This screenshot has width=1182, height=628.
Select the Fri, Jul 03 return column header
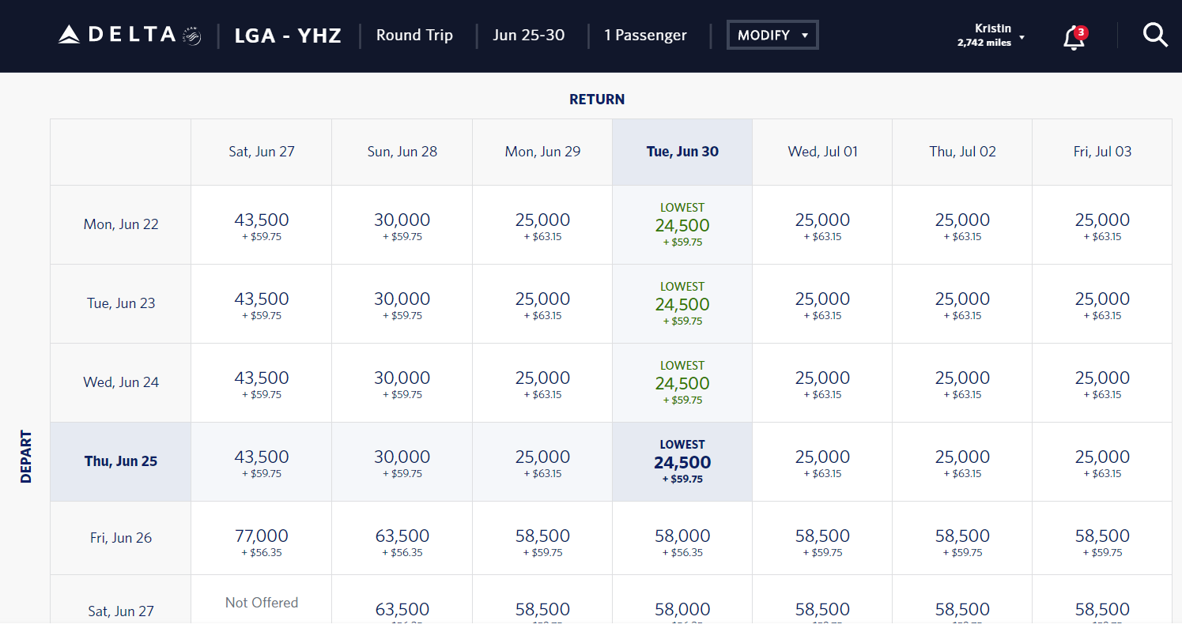pyautogui.click(x=1102, y=152)
